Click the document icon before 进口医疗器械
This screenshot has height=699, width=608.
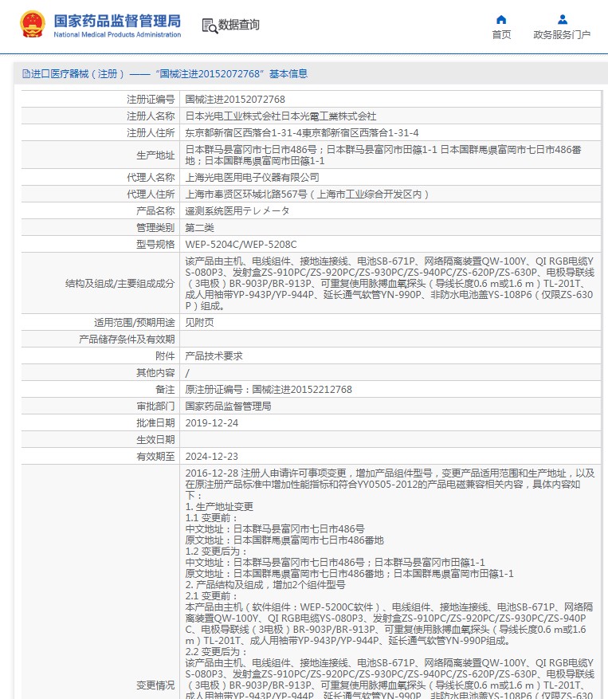pos(25,74)
